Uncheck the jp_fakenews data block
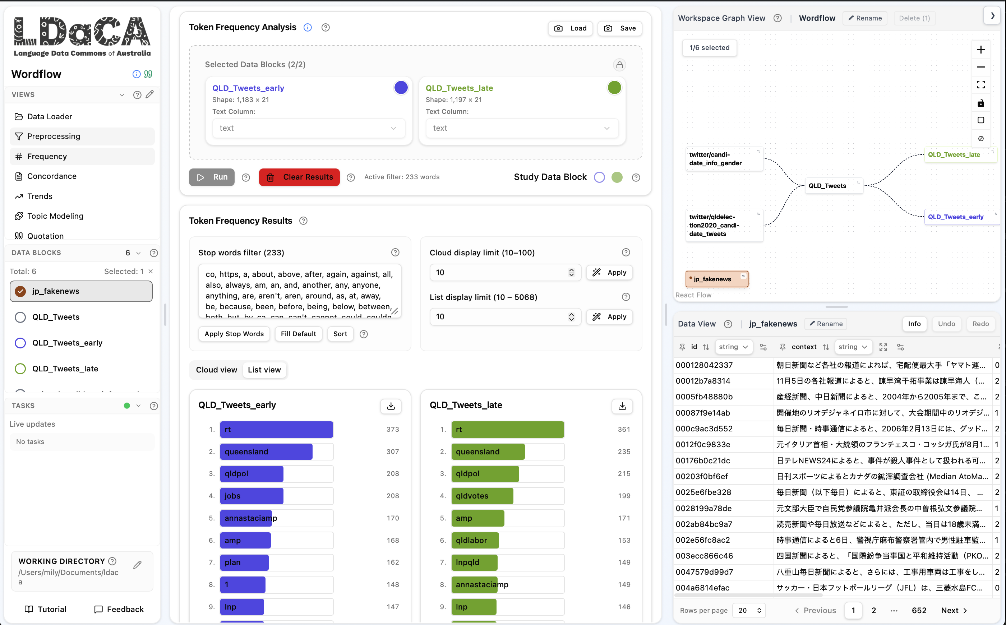The height and width of the screenshot is (625, 1006). 20,291
